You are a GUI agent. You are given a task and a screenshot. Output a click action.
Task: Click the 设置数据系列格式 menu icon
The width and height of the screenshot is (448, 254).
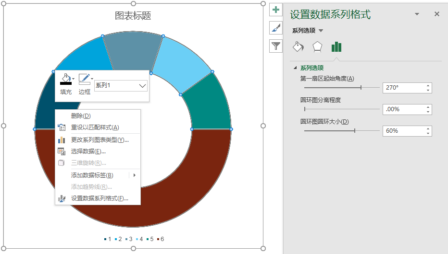coord(62,198)
